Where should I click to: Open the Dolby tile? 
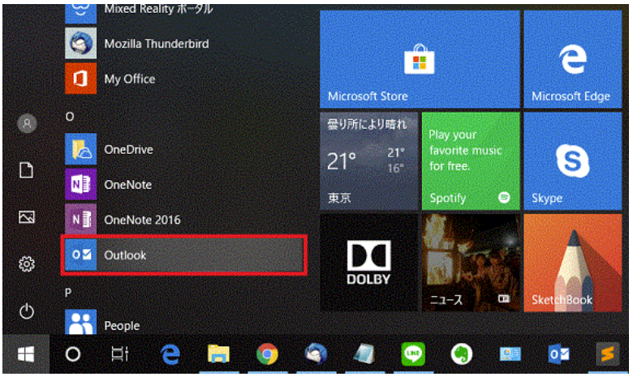[x=368, y=263]
